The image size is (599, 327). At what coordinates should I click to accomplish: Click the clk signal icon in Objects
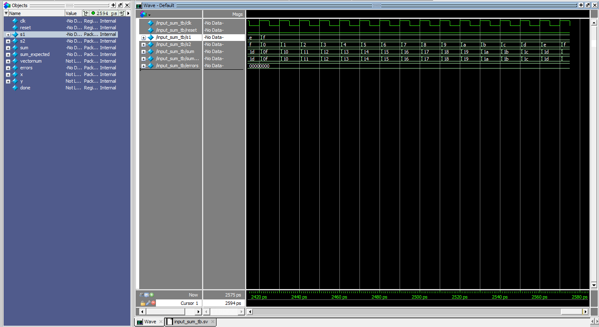[15, 21]
